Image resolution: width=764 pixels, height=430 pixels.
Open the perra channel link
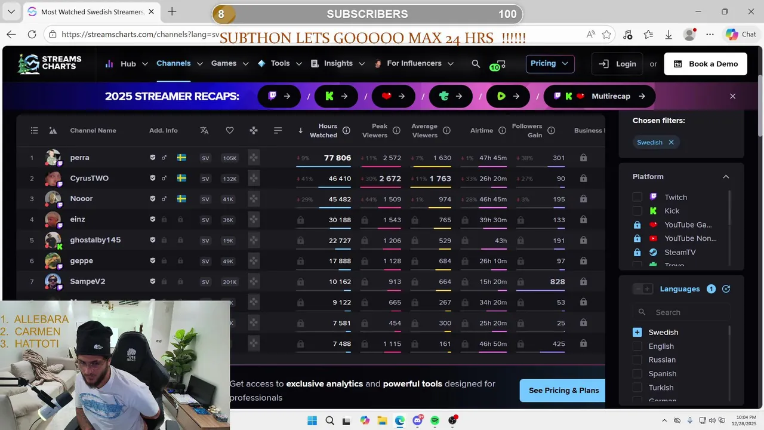[79, 158]
